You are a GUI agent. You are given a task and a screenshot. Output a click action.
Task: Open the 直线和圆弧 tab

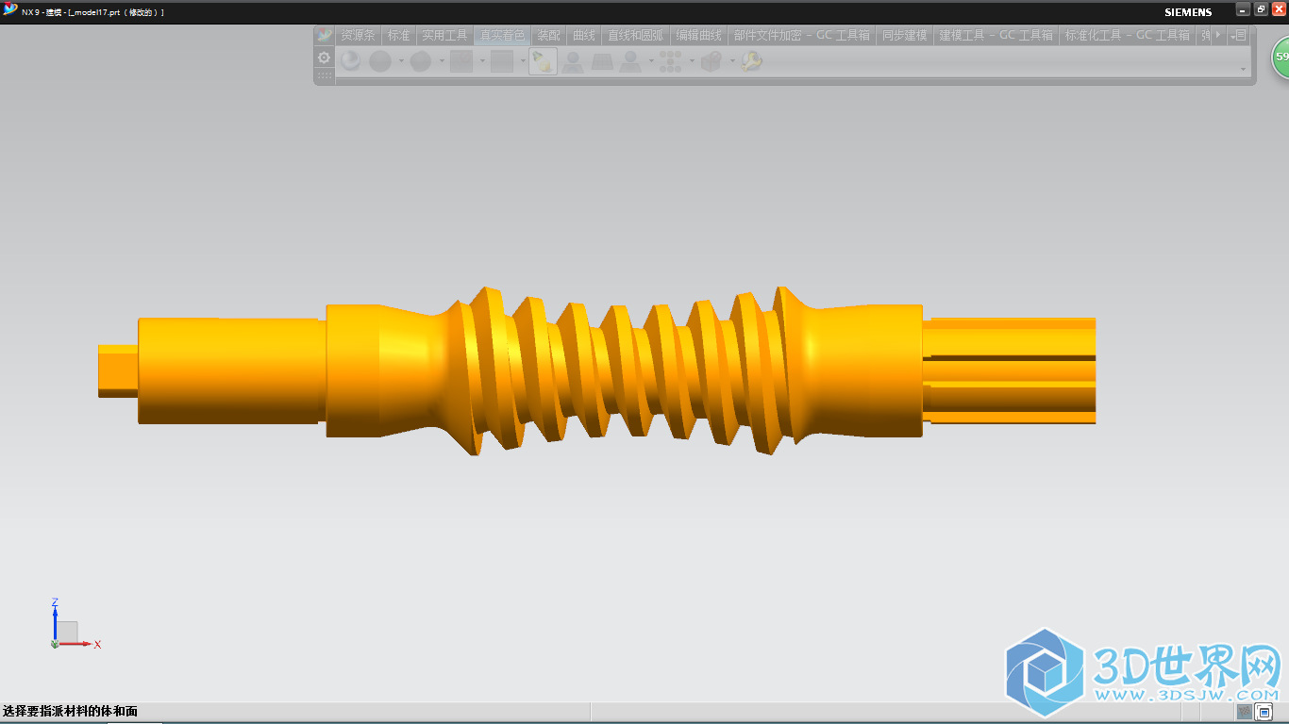point(635,35)
